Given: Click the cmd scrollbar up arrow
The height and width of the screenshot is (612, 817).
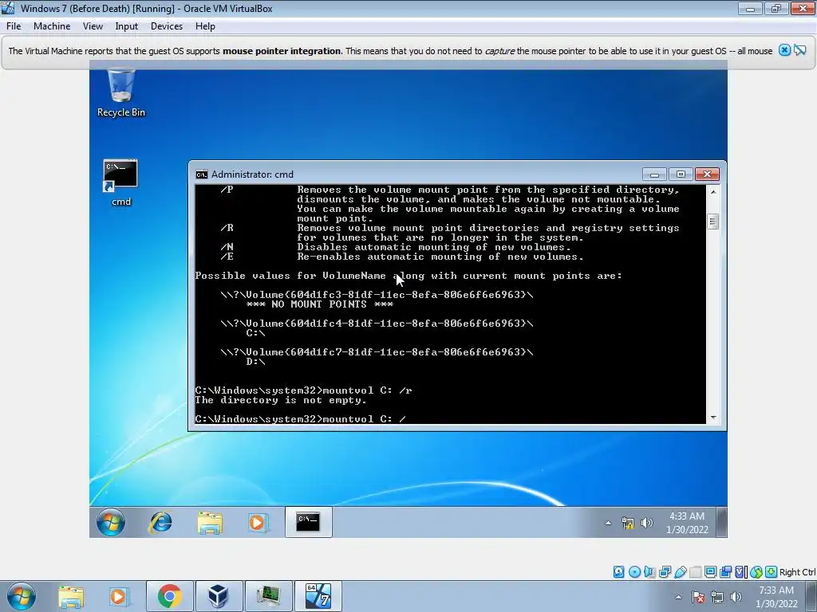Looking at the screenshot, I should (x=713, y=191).
